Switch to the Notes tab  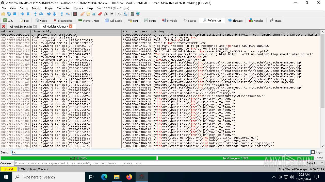(x=41, y=20)
